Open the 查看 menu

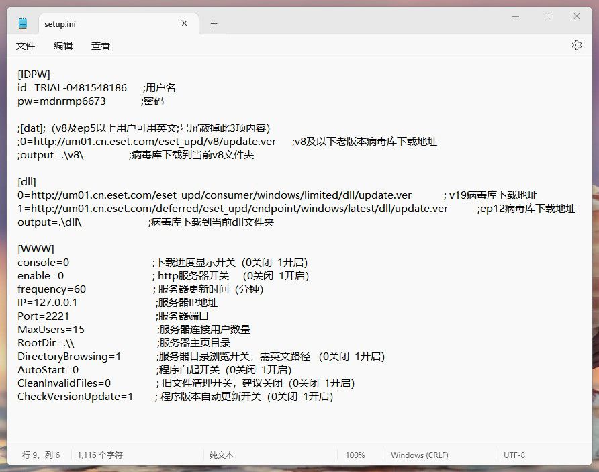(x=101, y=46)
